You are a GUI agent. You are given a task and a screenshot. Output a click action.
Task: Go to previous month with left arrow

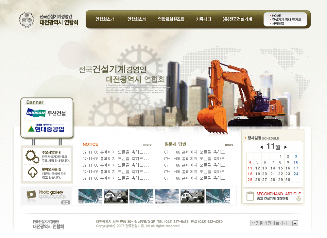point(261,147)
